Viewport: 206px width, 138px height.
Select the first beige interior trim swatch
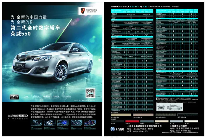point(121,115)
